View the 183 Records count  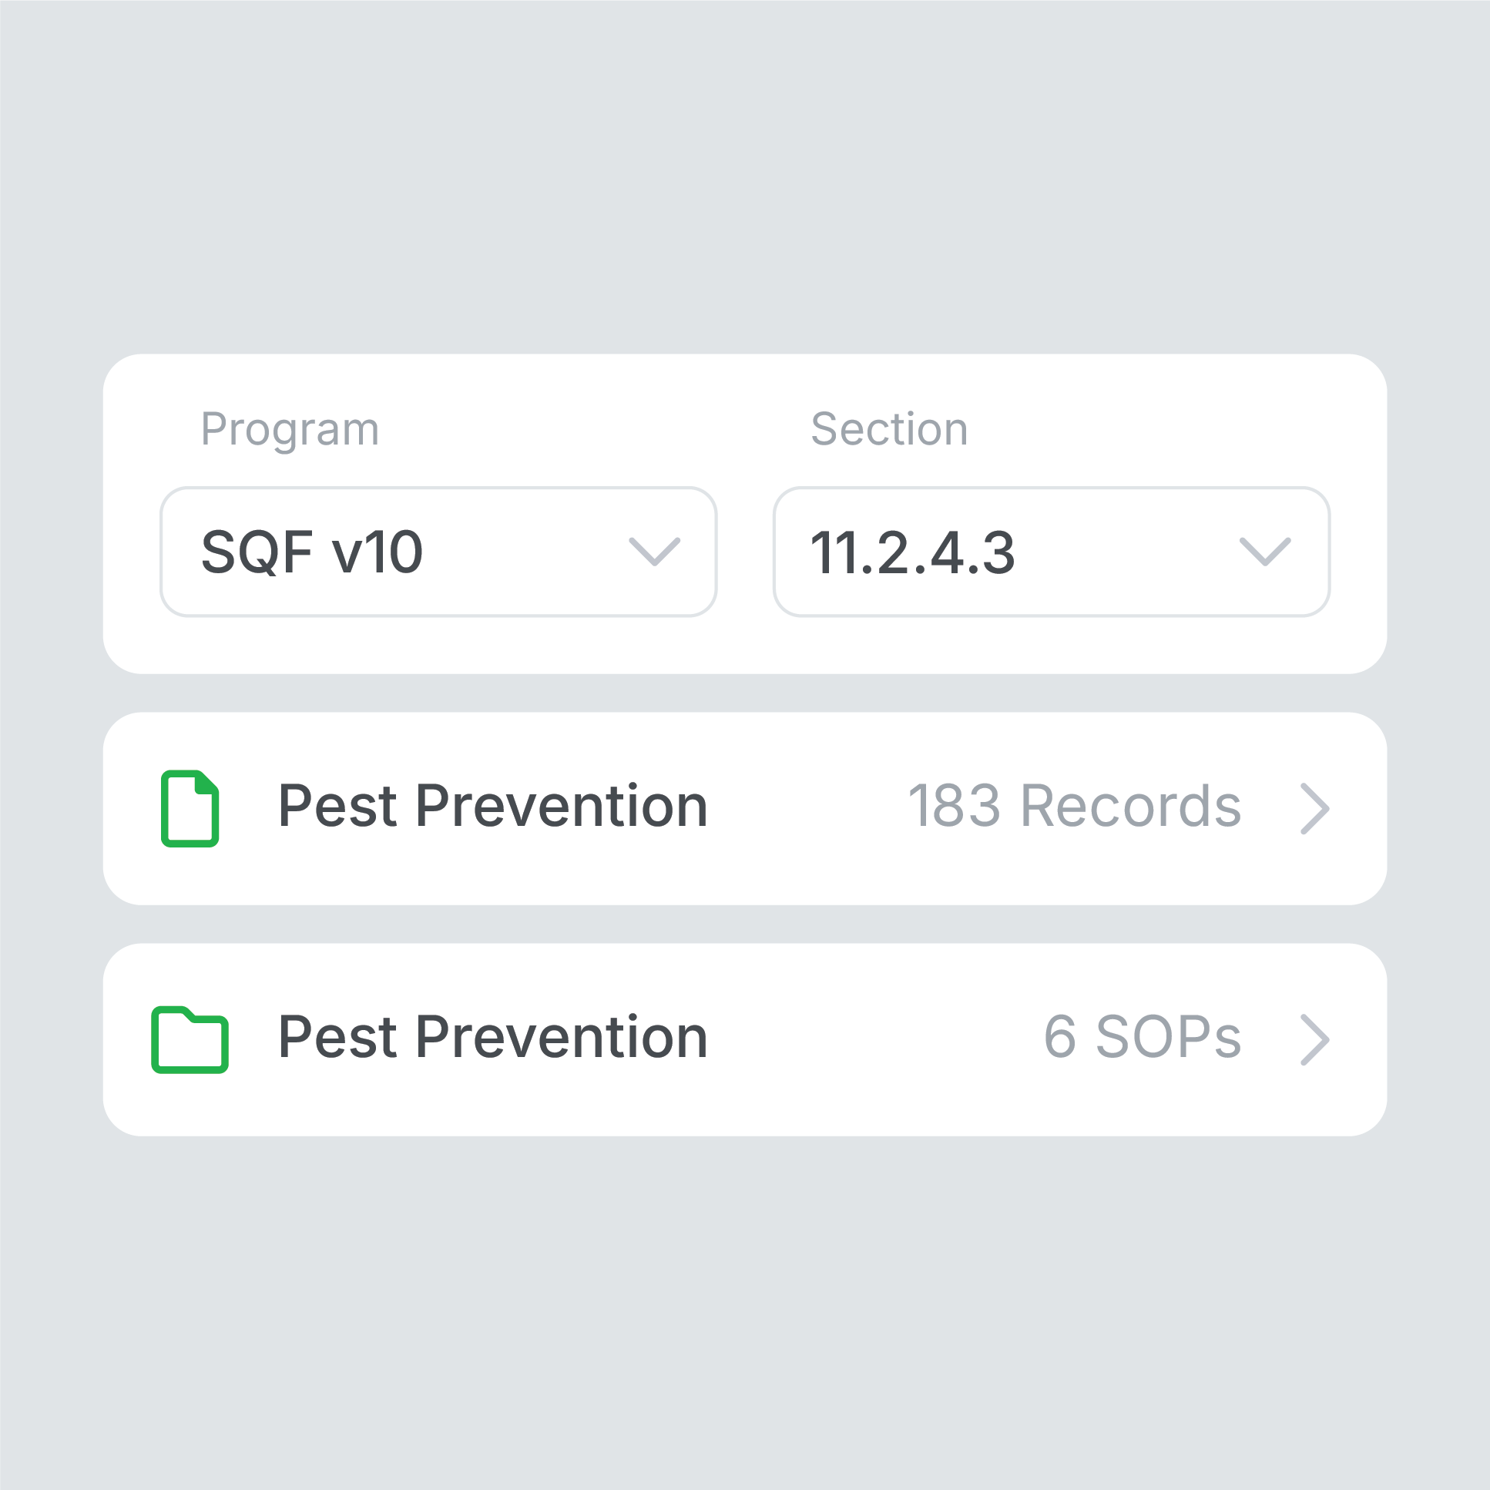coord(1074,806)
